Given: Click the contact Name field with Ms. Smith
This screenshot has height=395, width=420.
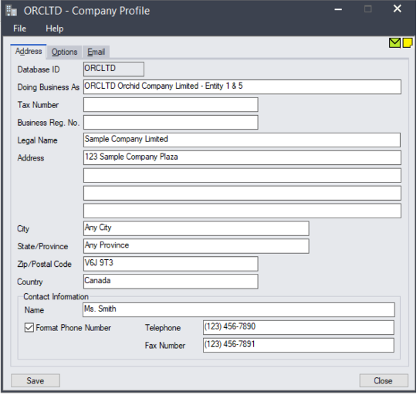Looking at the screenshot, I should [239, 310].
